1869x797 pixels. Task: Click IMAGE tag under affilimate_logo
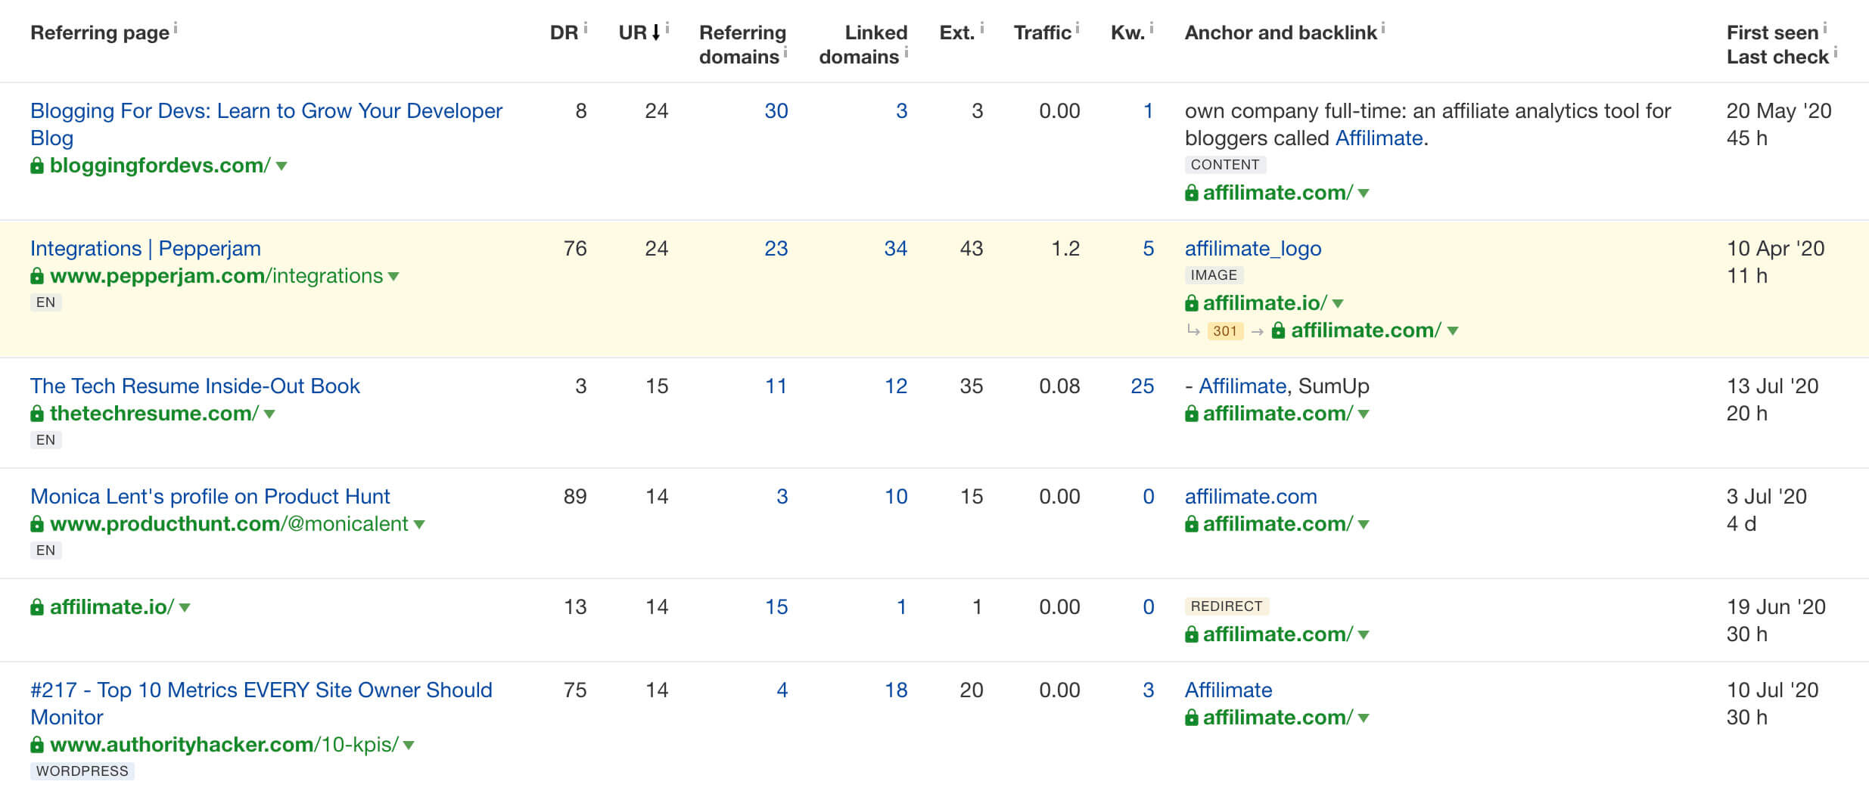pos(1214,274)
